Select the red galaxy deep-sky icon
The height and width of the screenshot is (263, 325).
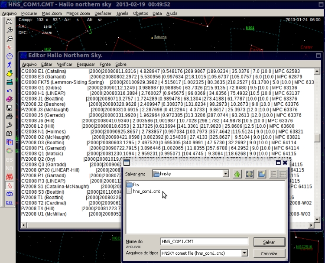(10, 47)
